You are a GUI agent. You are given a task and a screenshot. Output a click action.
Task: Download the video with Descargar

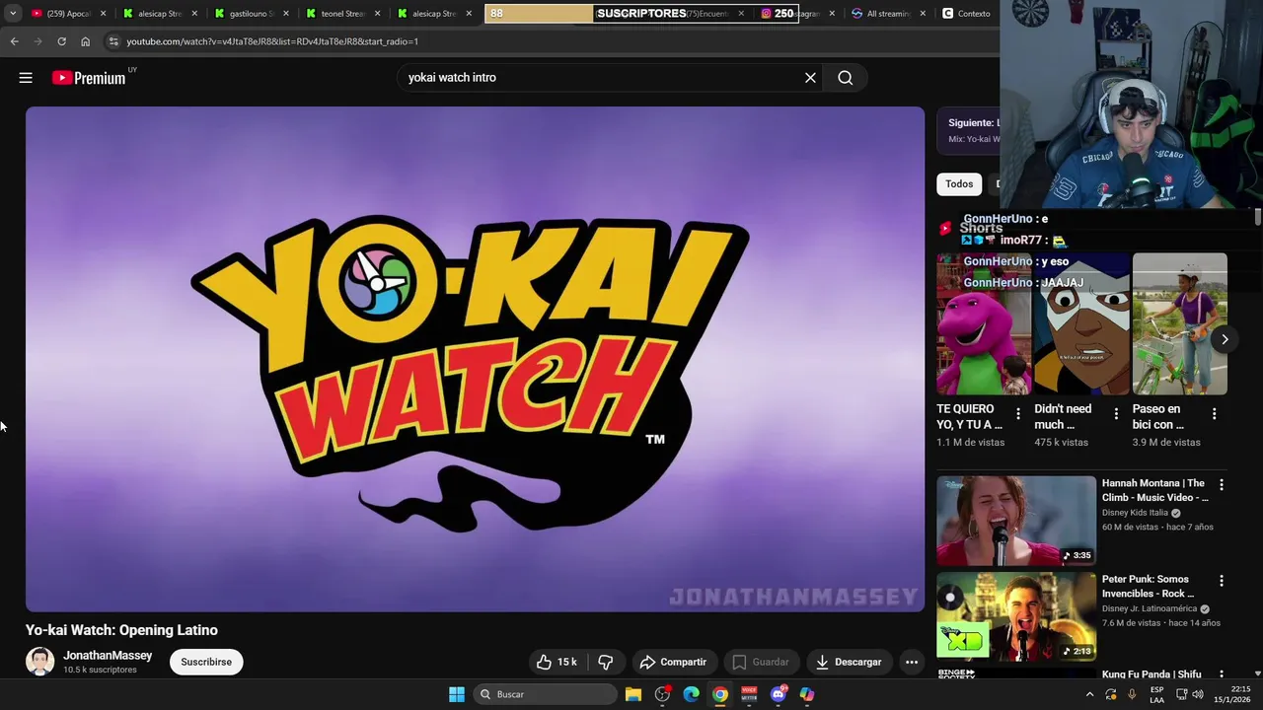click(x=849, y=662)
